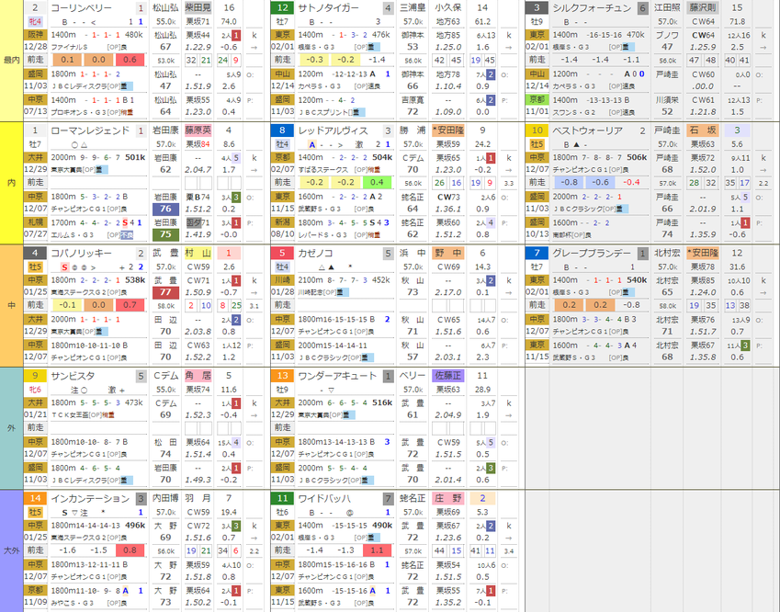The width and height of the screenshot is (780, 612).
Task: Select the 内 row label
Action: pos(11,183)
